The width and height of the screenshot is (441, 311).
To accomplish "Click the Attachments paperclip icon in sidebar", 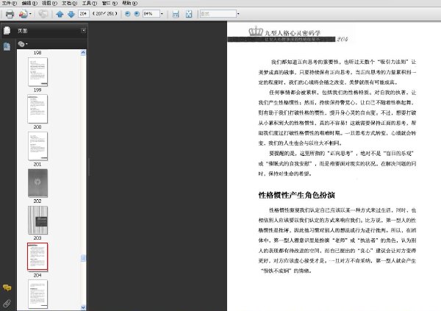I will (7, 303).
